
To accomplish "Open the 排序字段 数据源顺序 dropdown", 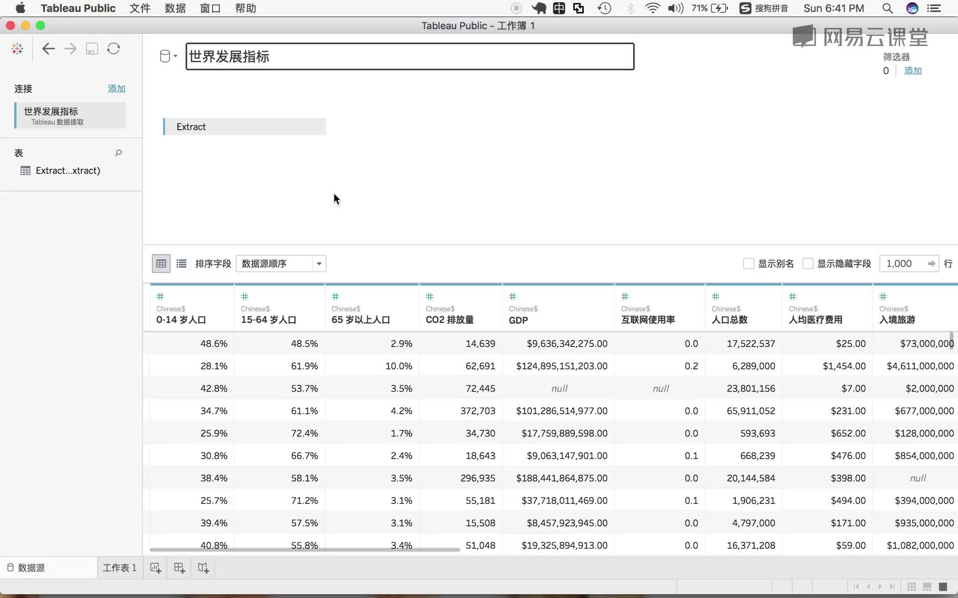I will pyautogui.click(x=281, y=264).
